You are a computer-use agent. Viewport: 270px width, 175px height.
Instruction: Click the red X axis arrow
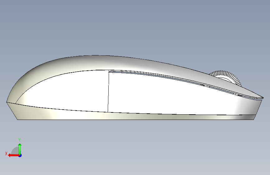coord(14,155)
